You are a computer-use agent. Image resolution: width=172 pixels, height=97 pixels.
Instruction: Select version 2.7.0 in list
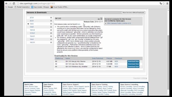(32, 18)
